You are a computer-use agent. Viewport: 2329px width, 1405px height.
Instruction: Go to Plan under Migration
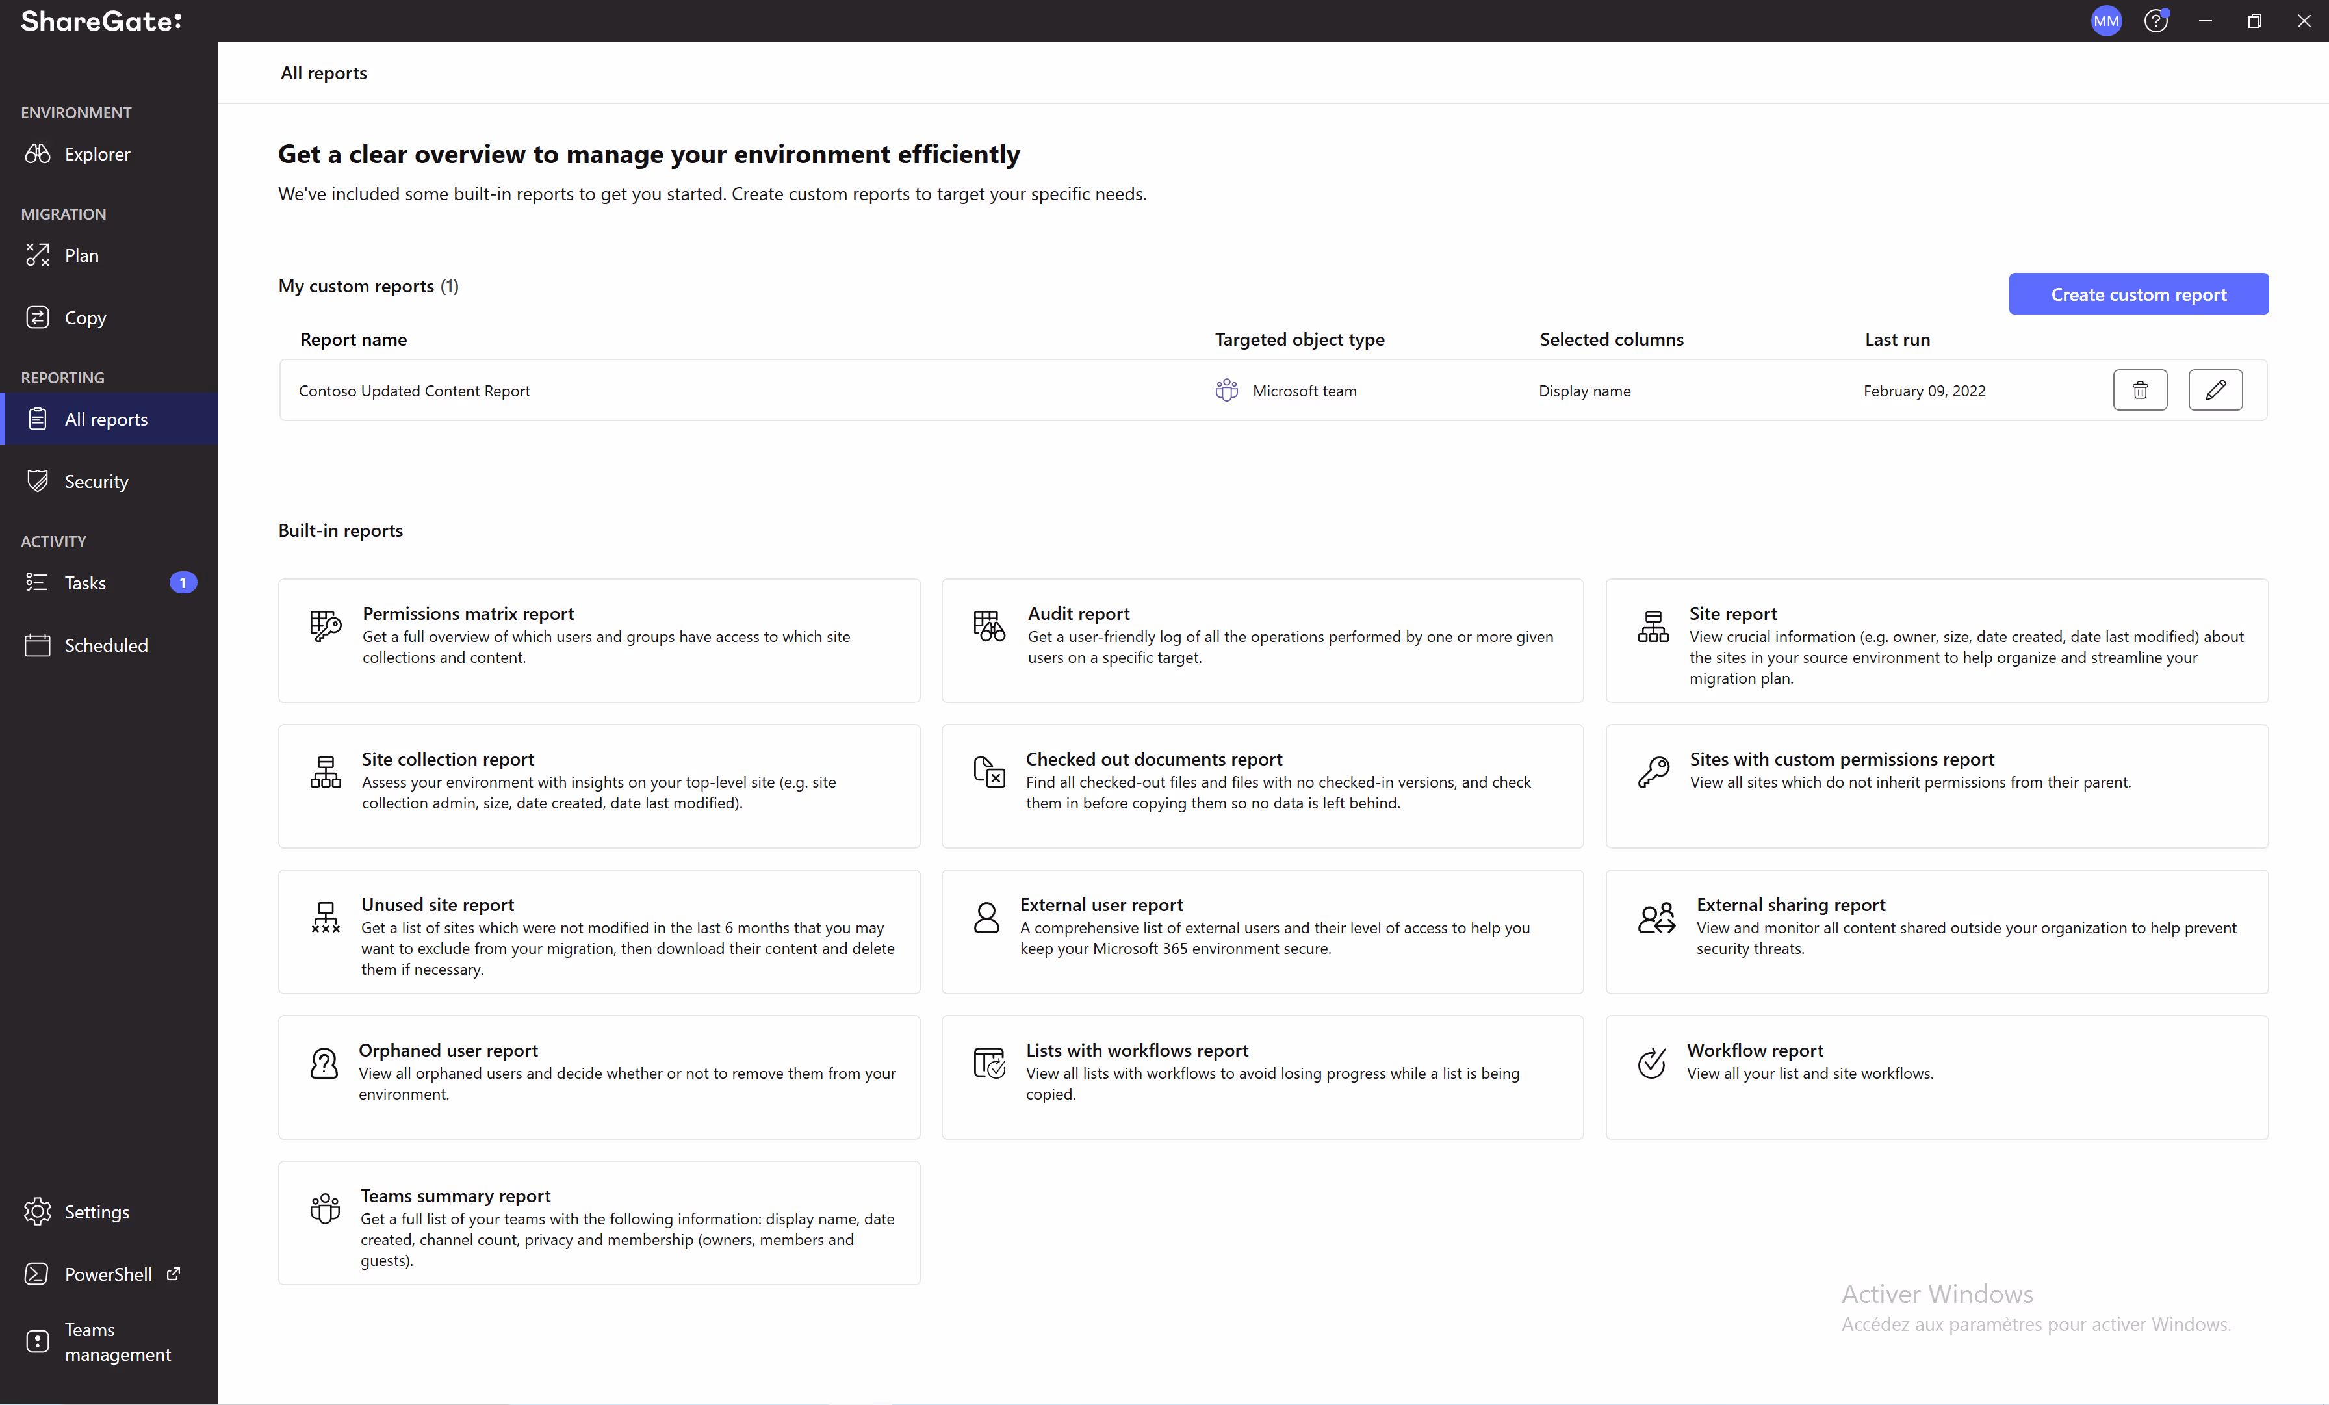tap(81, 255)
